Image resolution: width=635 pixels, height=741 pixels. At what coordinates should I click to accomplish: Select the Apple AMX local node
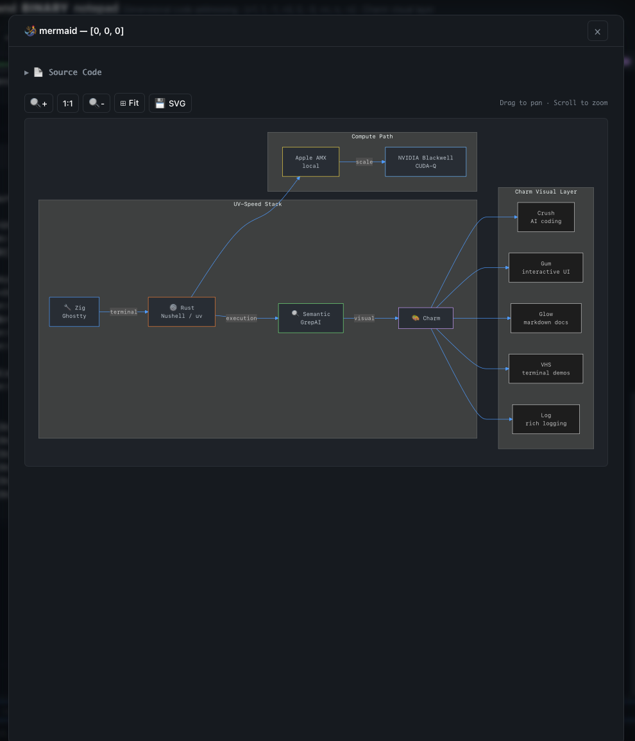(310, 162)
